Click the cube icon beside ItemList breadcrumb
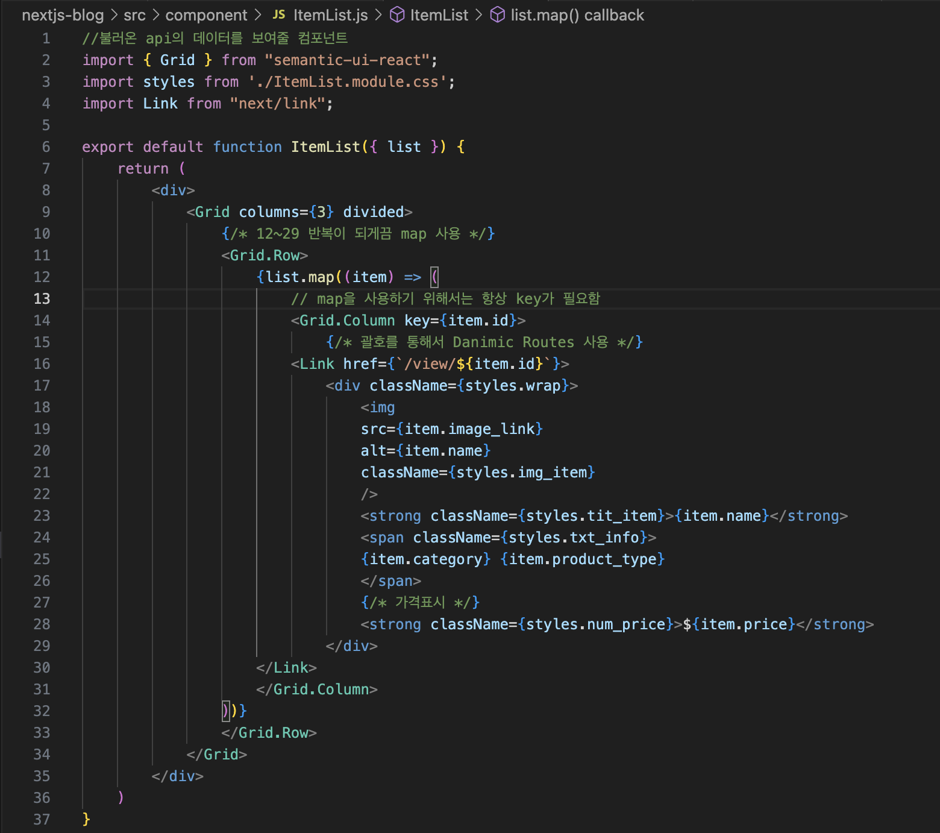Viewport: 940px width, 833px height. coord(398,14)
